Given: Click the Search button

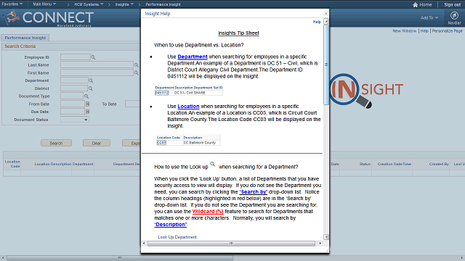Looking at the screenshot, I should [x=56, y=143].
